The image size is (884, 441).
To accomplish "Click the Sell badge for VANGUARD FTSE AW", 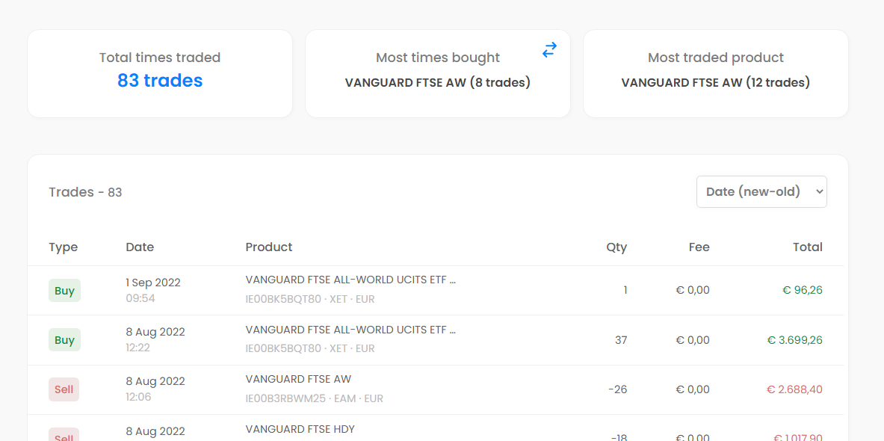I will click(x=64, y=389).
